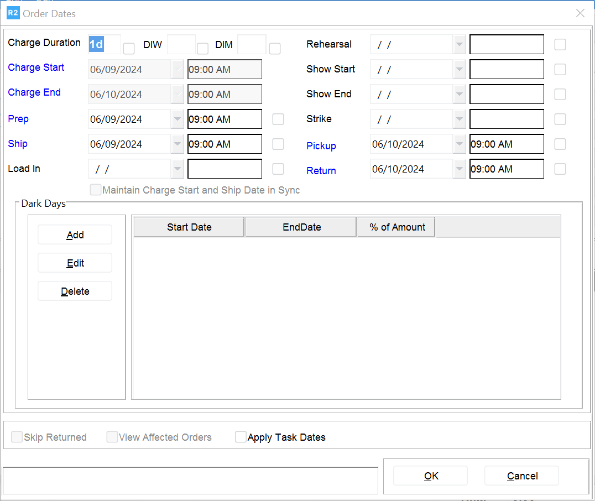595x501 pixels.
Task: Expand the Ship date dropdown
Action: click(178, 144)
